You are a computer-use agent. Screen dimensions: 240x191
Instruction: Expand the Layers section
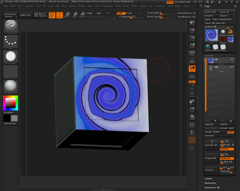tap(208, 178)
